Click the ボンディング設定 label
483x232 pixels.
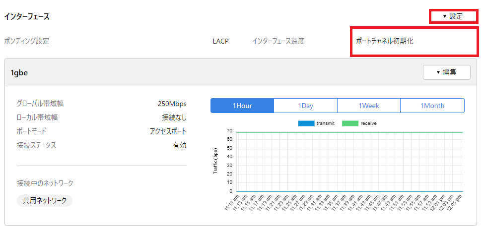coord(27,41)
